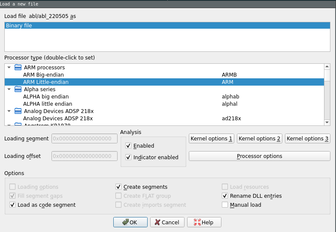
Task: Select ALPHA little endian processor
Action: (47, 104)
